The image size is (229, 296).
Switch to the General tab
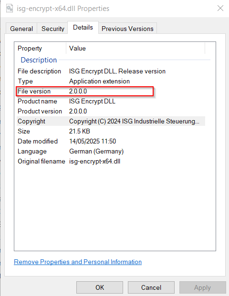click(x=21, y=29)
